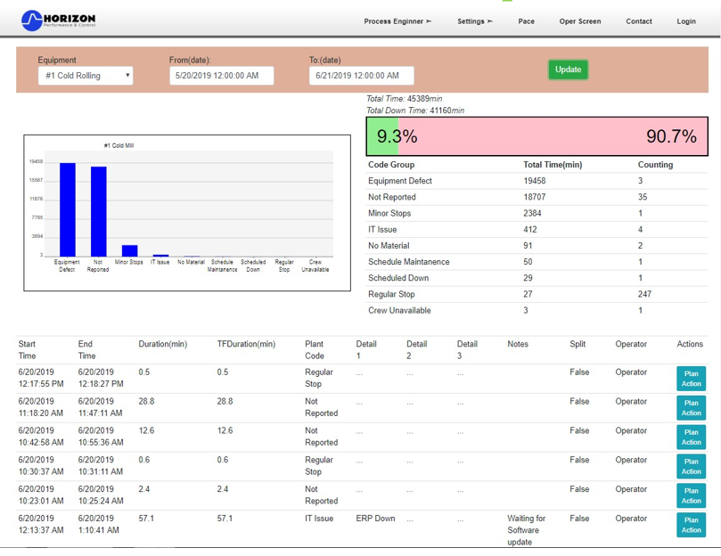This screenshot has height=556, width=721.
Task: Click the 57.1 Duration value
Action: pyautogui.click(x=147, y=519)
